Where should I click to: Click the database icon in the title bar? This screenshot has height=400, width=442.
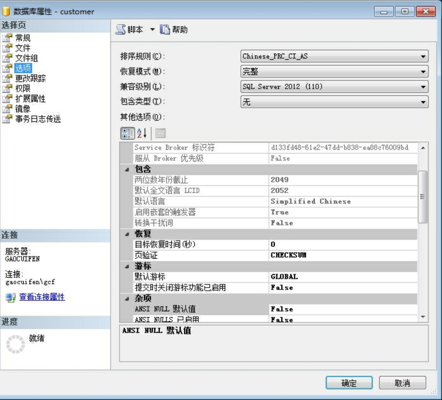(x=6, y=11)
